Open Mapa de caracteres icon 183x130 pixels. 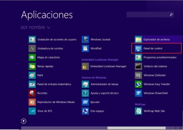(x=32, y=57)
